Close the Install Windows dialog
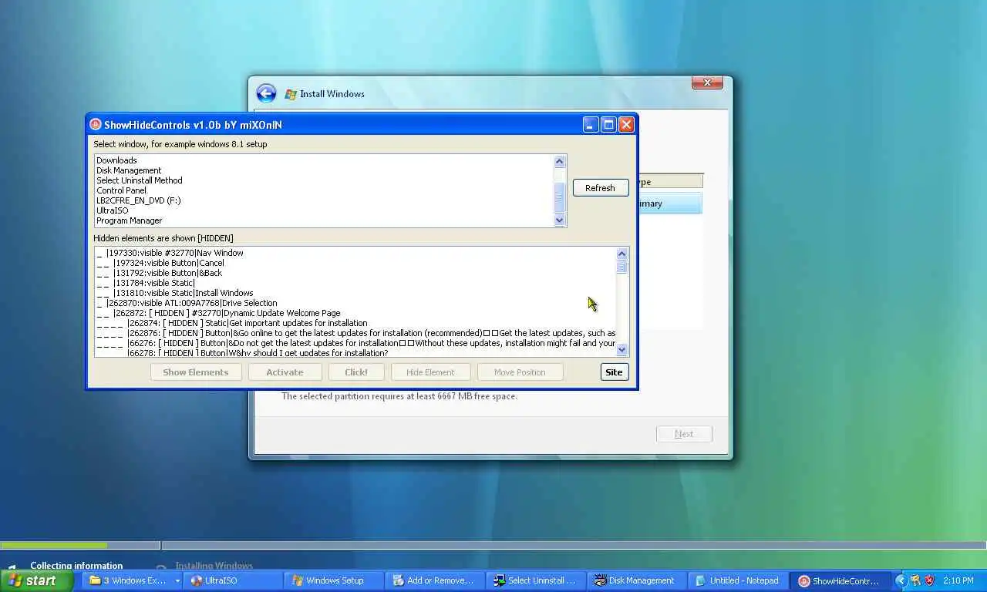The image size is (987, 592). 707,82
